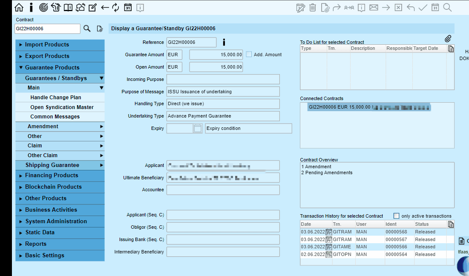Open the Expiry date picker icon
This screenshot has height=276, width=469.
point(197,129)
